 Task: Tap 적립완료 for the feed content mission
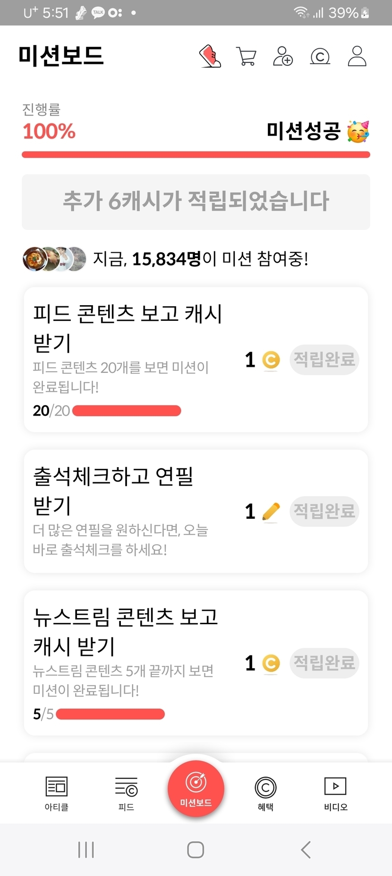[x=324, y=360]
